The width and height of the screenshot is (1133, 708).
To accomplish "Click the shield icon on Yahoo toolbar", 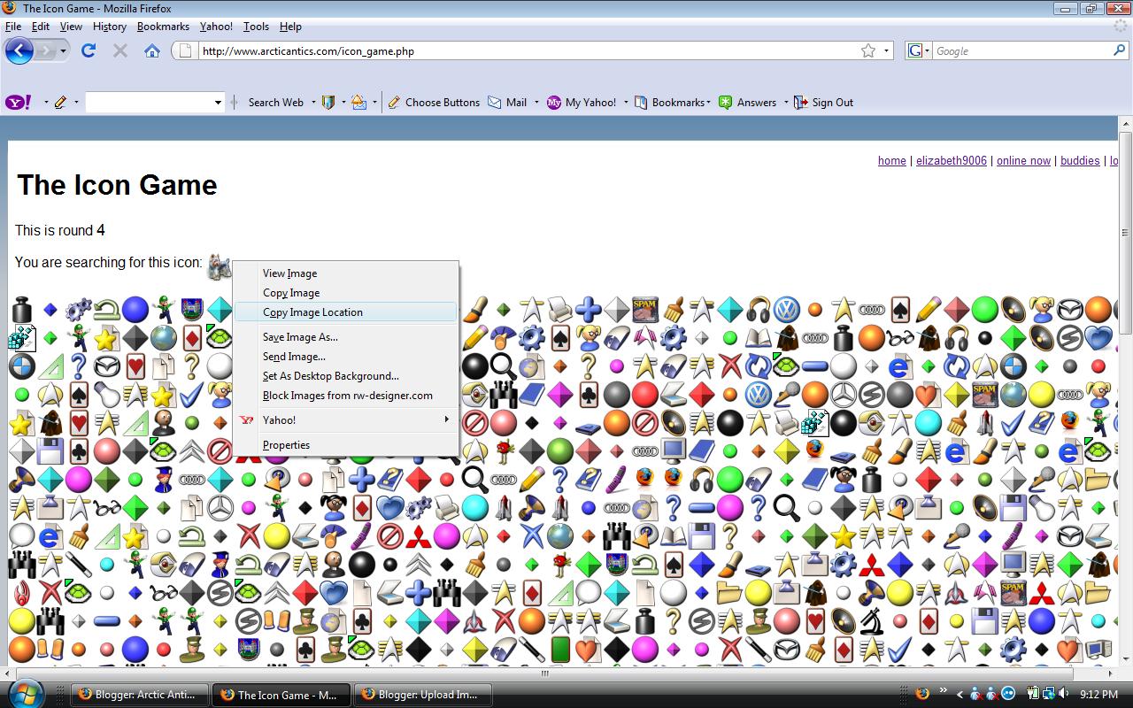I will tap(328, 103).
